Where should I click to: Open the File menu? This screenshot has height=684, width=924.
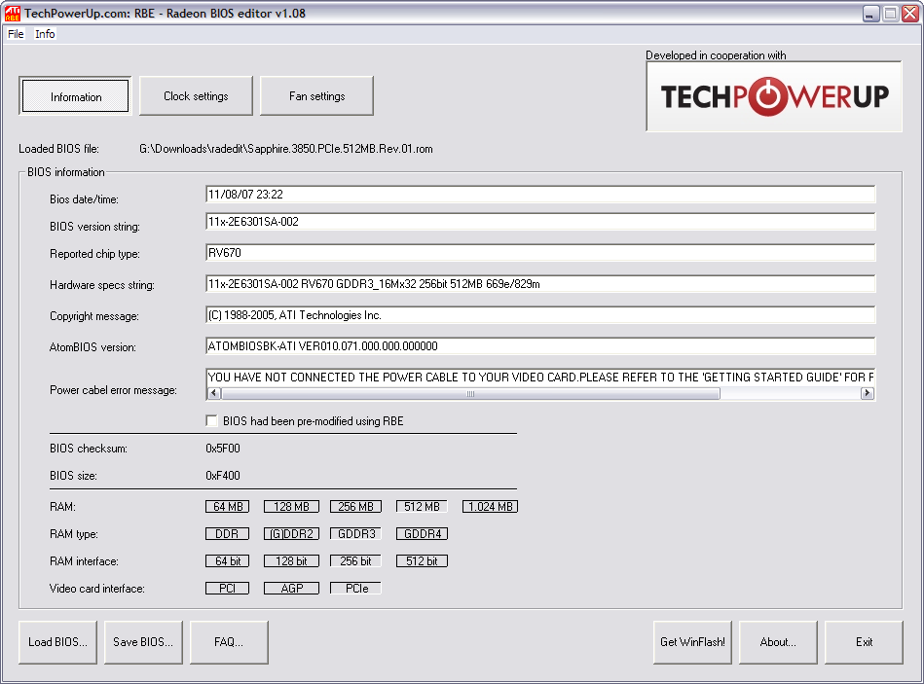[16, 34]
